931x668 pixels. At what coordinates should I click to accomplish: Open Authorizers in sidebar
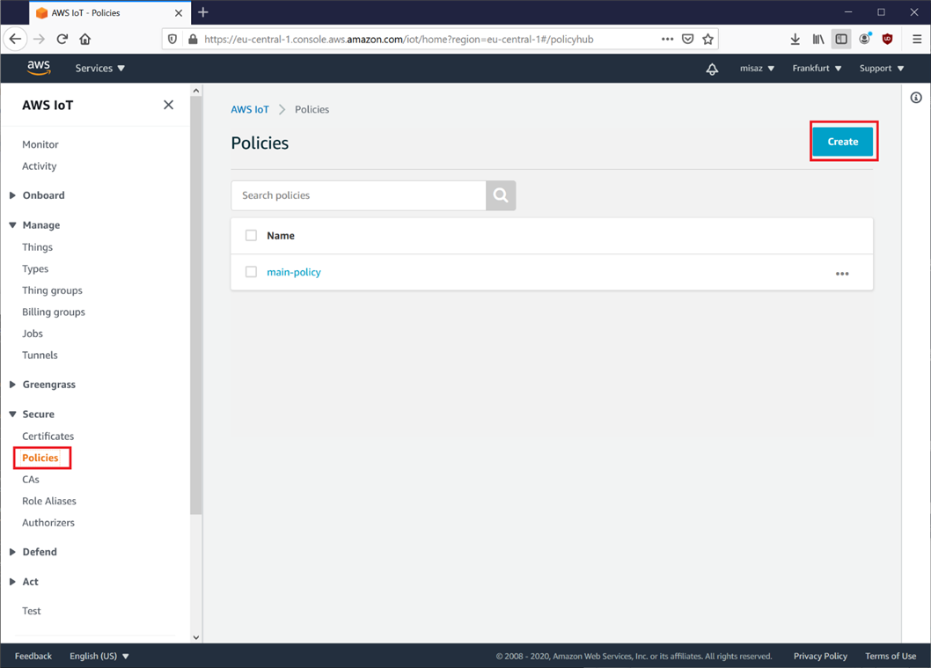click(x=48, y=523)
